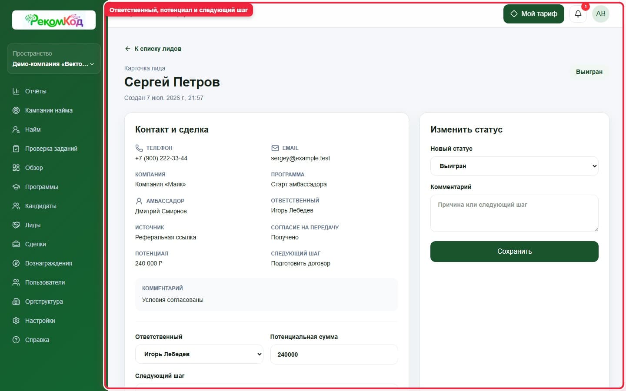Open the Новый статус dropdown showing Выигран
Viewport: 626px width, 391px height.
514,166
